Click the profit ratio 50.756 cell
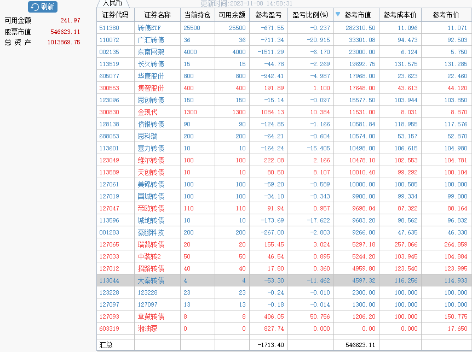472x352 pixels. [320, 316]
